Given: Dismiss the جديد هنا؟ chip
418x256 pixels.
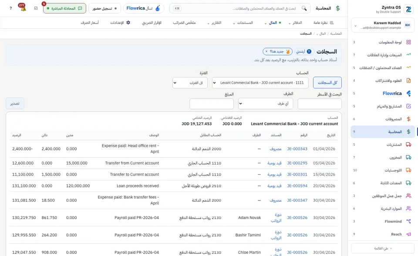Looking at the screenshot, I should point(266,51).
